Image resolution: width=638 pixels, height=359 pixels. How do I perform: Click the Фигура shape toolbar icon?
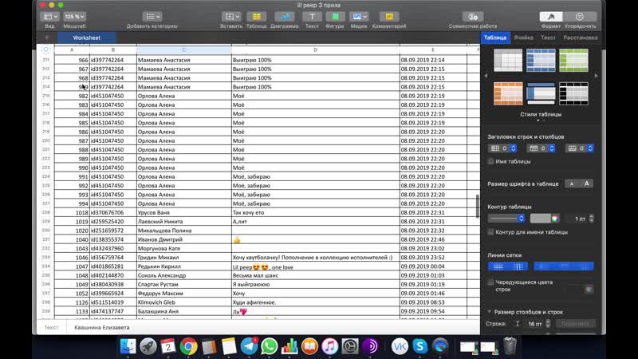(x=335, y=17)
